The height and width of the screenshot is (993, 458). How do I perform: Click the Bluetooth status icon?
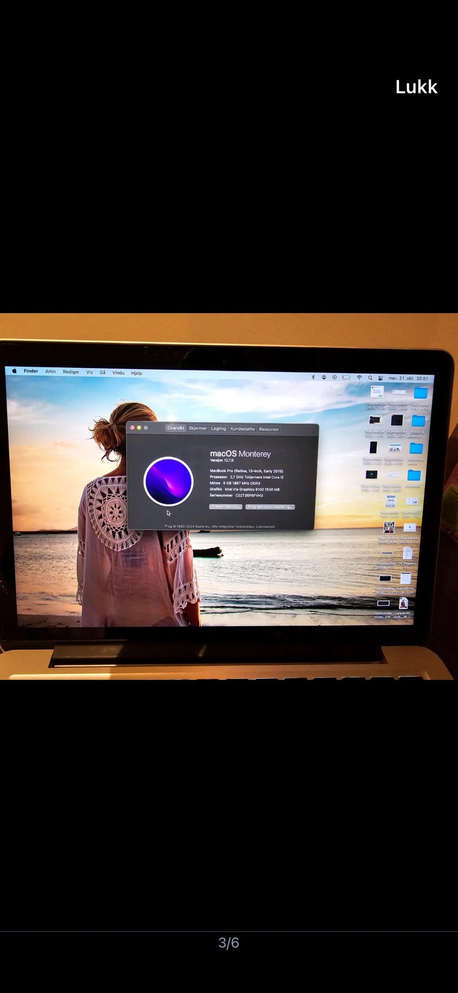pyautogui.click(x=313, y=377)
